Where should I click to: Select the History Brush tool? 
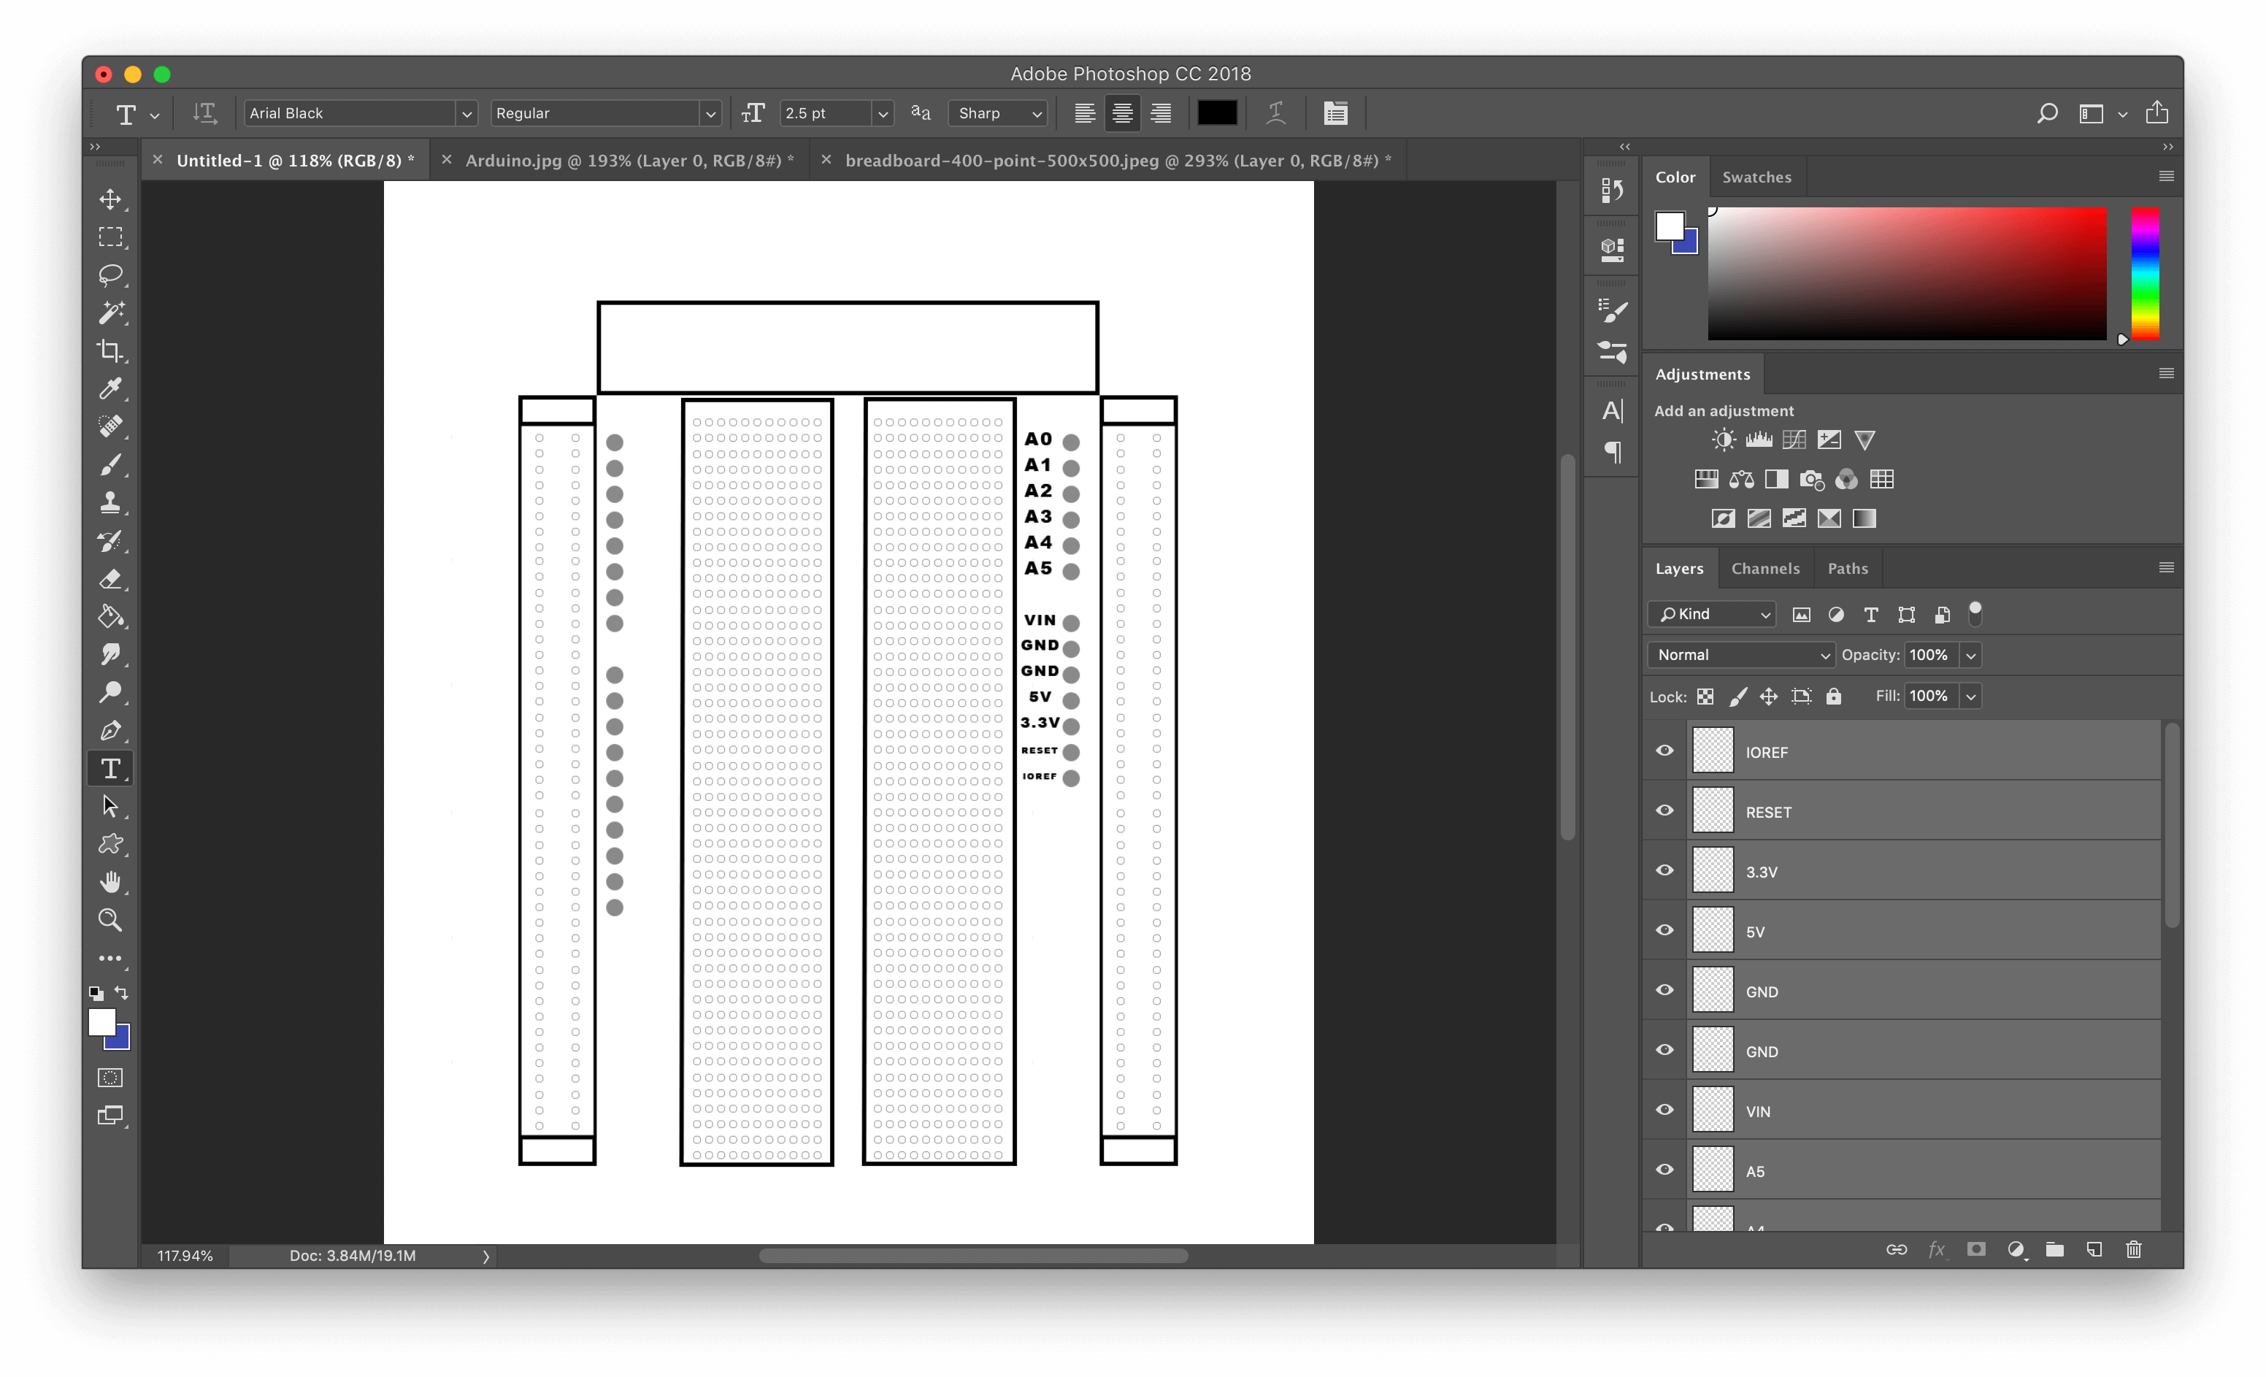click(x=110, y=541)
